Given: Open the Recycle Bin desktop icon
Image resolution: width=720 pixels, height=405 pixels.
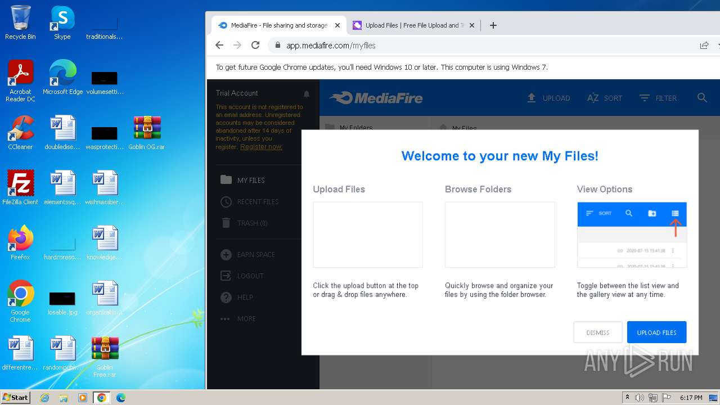Looking at the screenshot, I should (x=20, y=22).
